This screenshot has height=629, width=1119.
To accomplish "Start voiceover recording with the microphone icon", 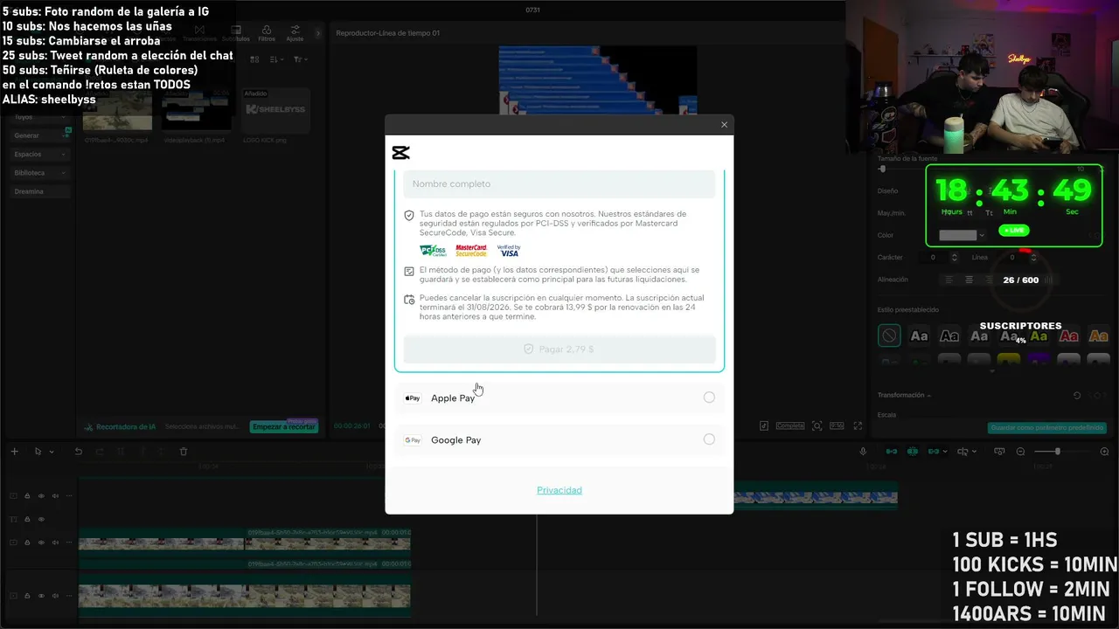I will point(863,452).
